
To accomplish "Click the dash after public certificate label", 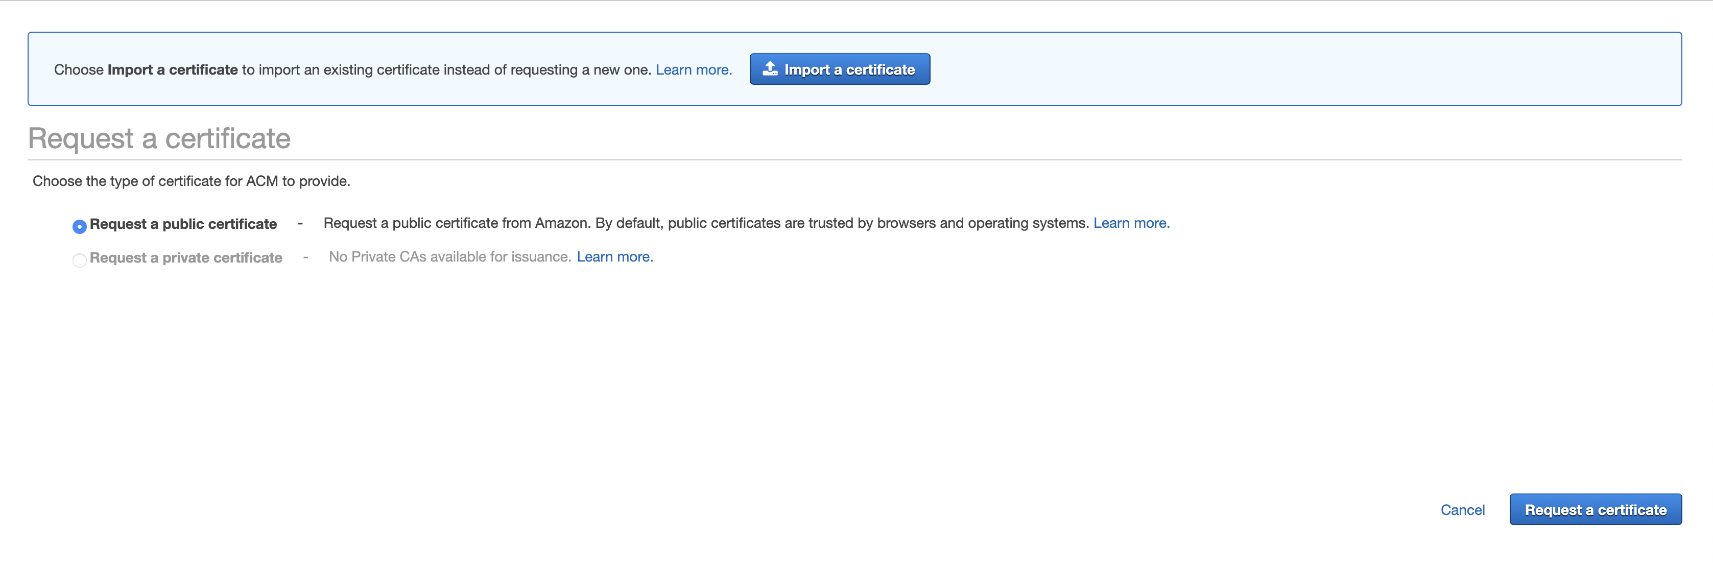I will tap(301, 224).
